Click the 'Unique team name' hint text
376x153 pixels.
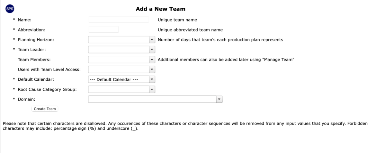click(x=177, y=20)
